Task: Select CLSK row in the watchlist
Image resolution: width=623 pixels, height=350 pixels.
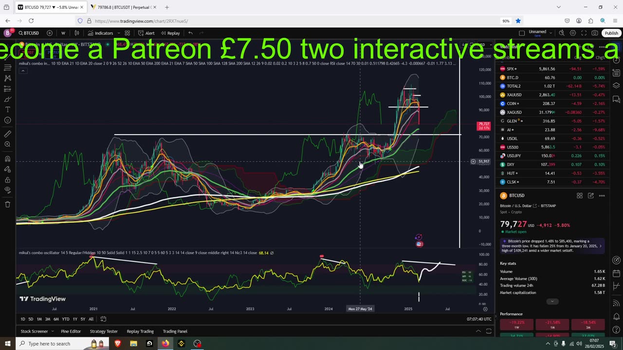Action: tap(552, 182)
